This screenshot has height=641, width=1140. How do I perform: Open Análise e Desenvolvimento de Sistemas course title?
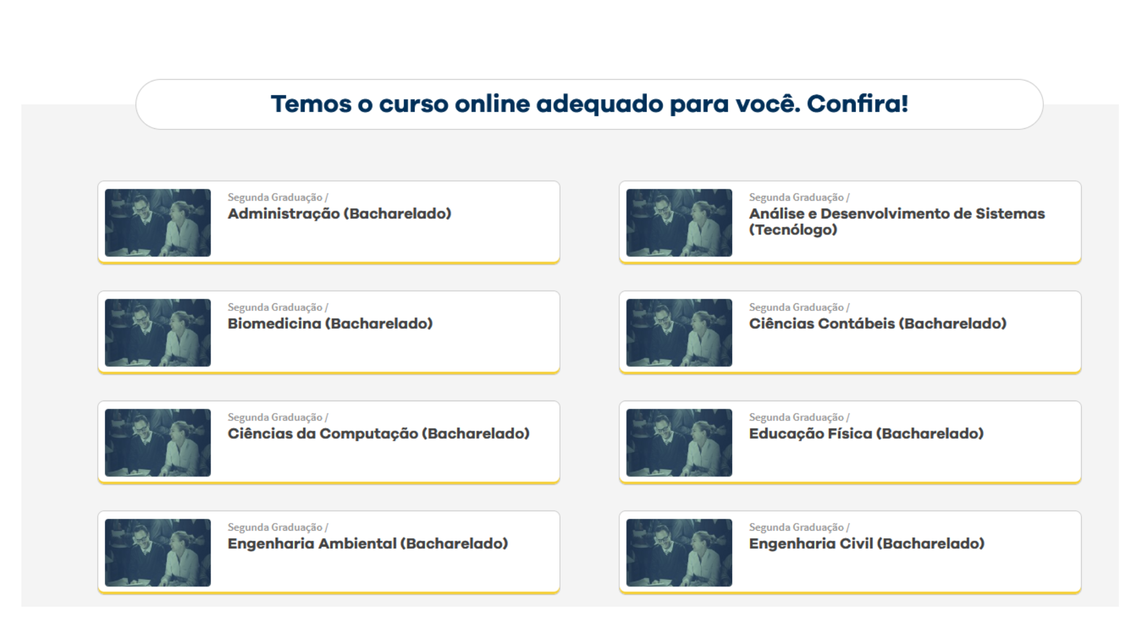(x=897, y=221)
